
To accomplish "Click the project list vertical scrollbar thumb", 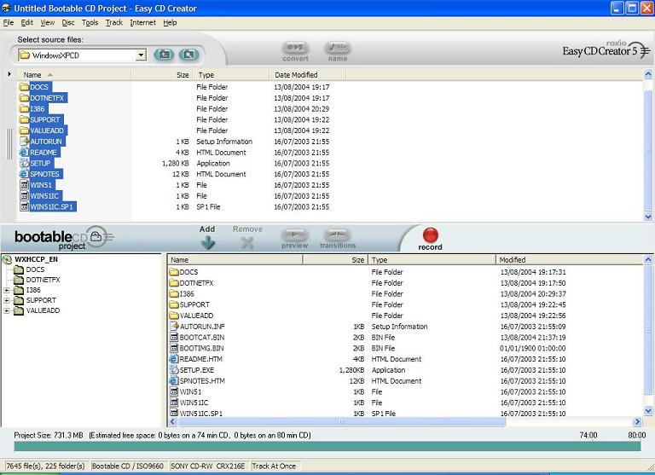I will click(x=648, y=329).
